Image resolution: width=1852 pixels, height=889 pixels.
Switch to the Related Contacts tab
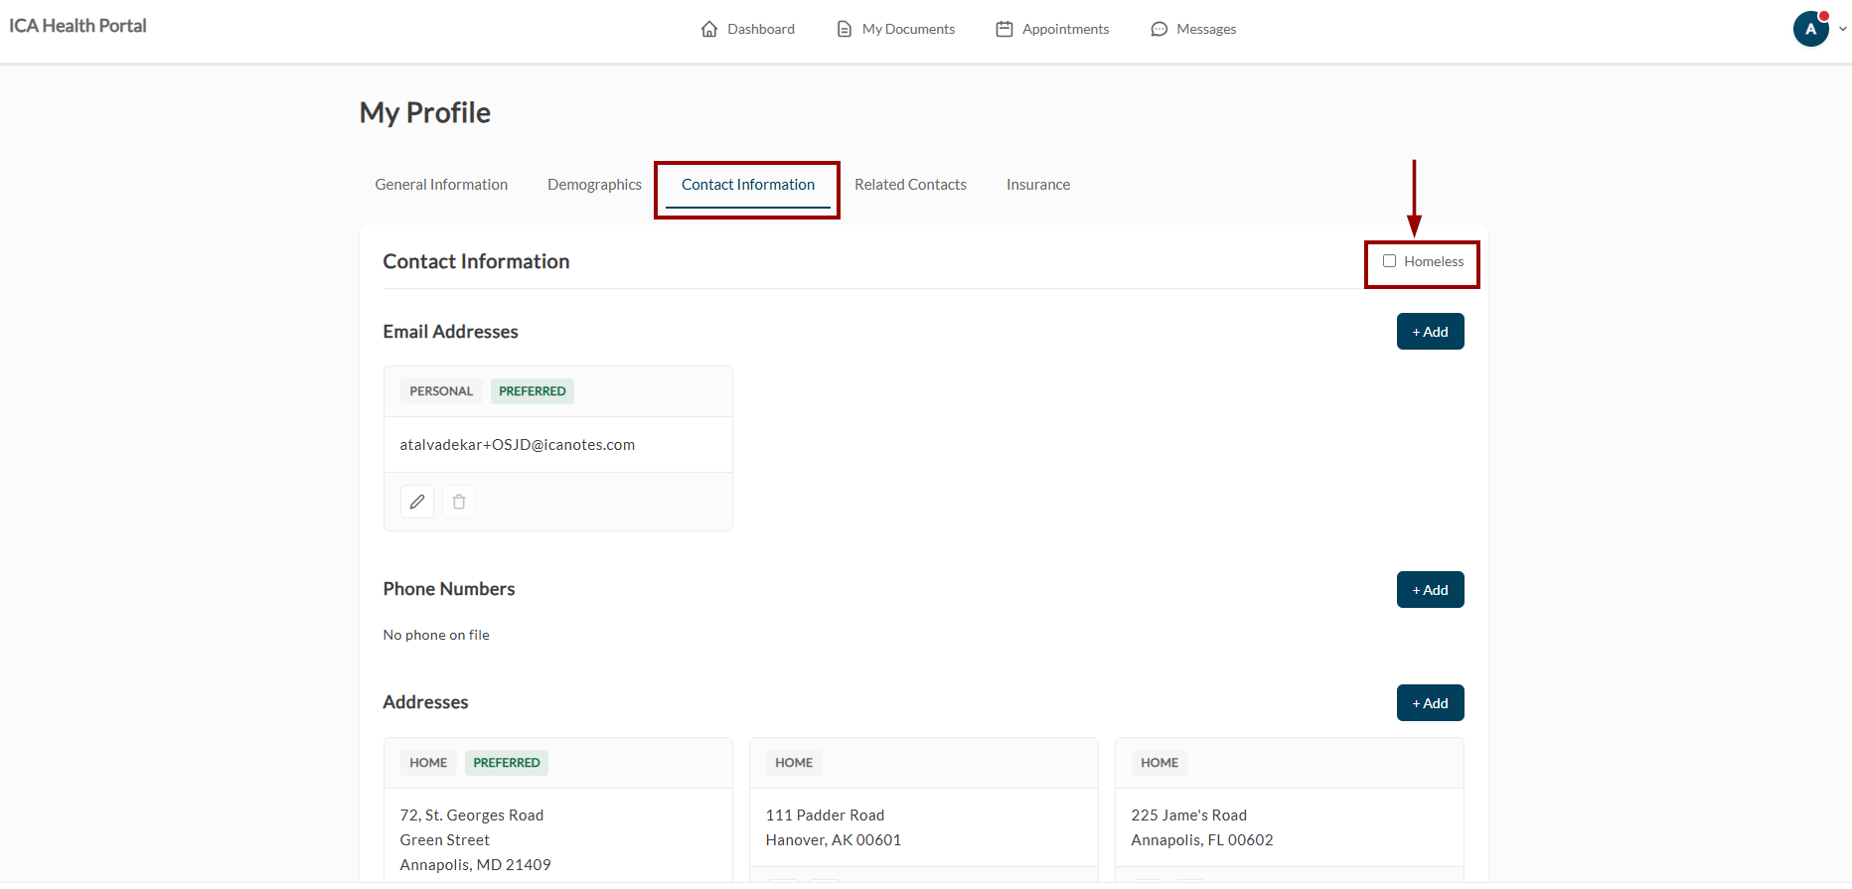[910, 185]
